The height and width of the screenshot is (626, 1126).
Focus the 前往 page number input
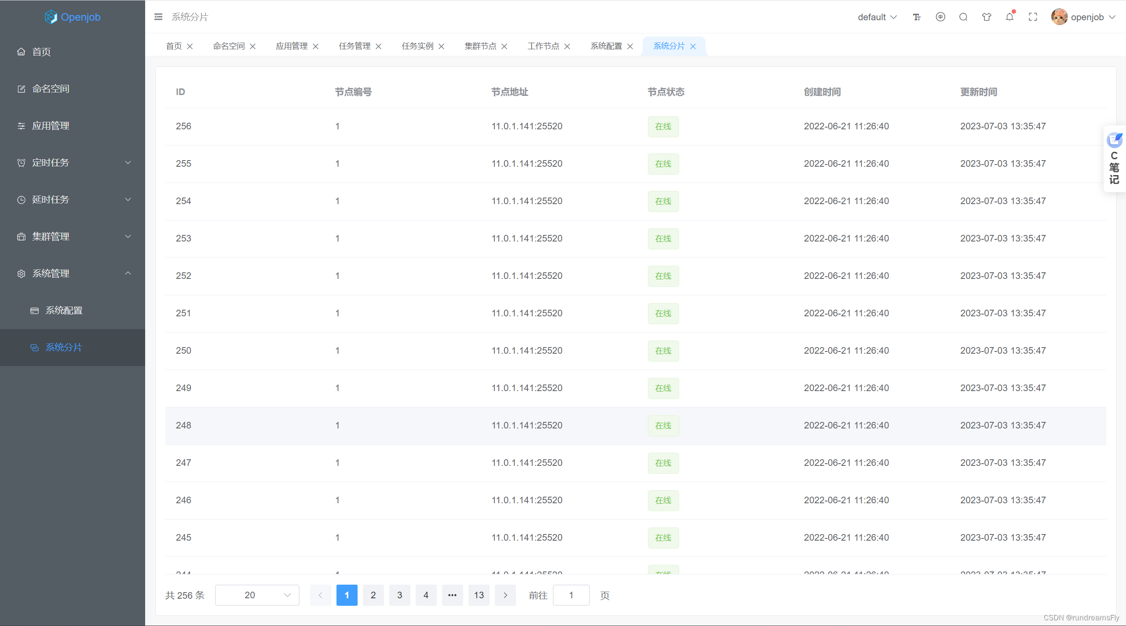point(571,595)
